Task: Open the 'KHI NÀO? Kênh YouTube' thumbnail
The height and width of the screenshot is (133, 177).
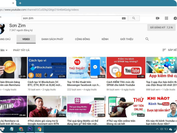Action: (x=161, y=106)
